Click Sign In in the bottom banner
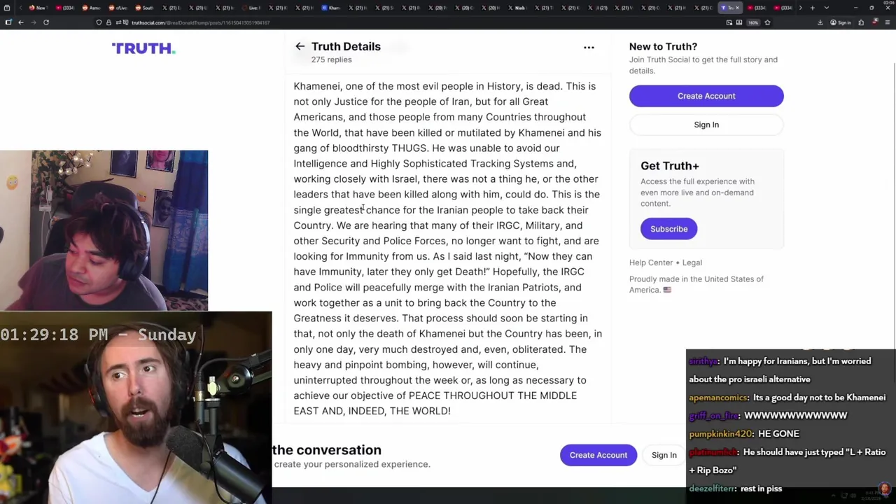This screenshot has height=504, width=896. pos(664,455)
